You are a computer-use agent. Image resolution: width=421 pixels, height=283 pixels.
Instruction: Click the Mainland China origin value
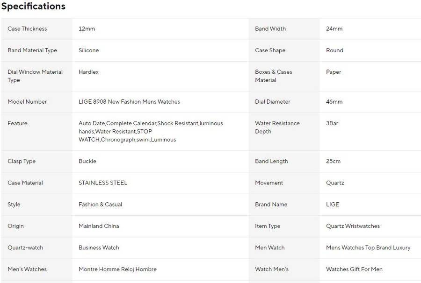[99, 226]
